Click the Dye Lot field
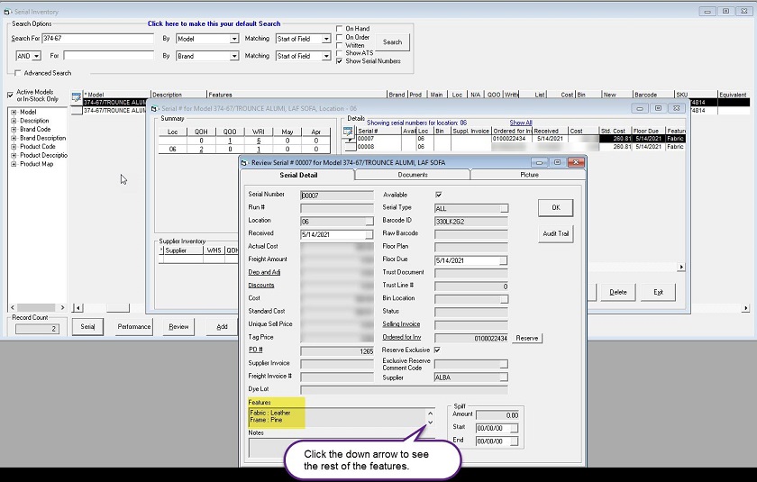 (x=404, y=389)
